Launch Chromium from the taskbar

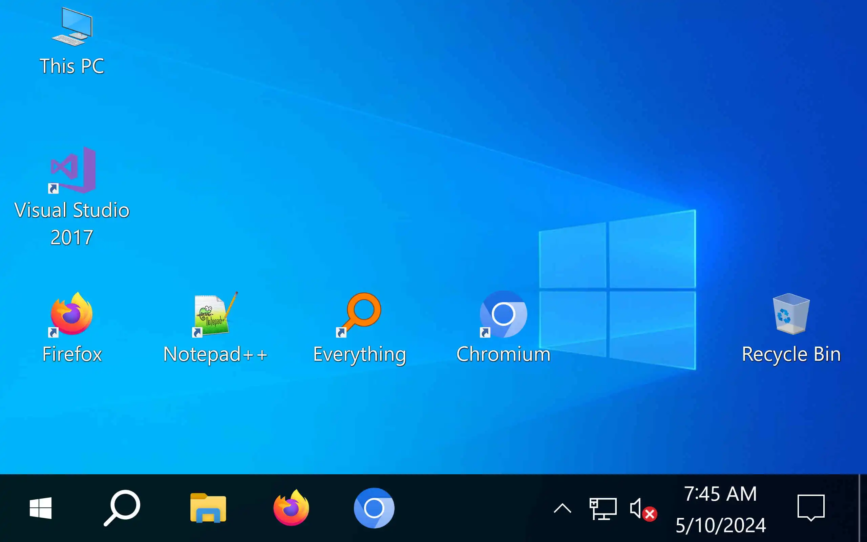pyautogui.click(x=374, y=508)
